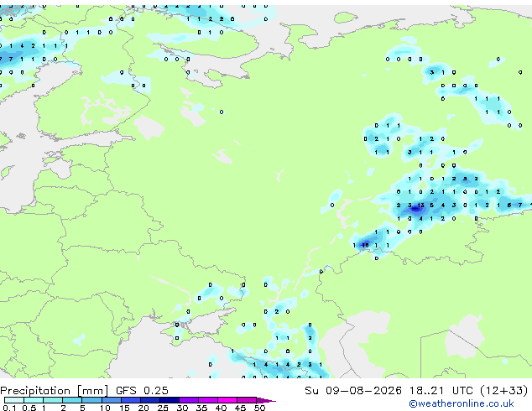Open the weatheronline.co.uk link
Viewport: 532px width, 411px height.
[x=462, y=403]
